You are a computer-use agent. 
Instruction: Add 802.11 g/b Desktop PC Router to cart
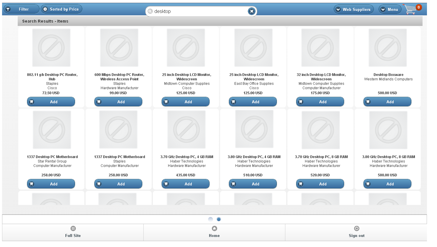tap(51, 102)
